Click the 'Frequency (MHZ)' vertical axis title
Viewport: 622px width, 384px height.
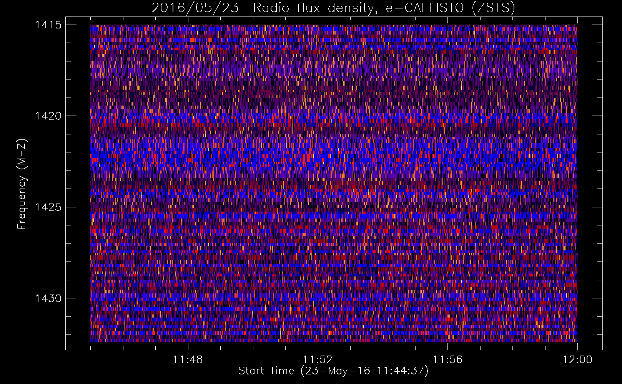pyautogui.click(x=22, y=184)
